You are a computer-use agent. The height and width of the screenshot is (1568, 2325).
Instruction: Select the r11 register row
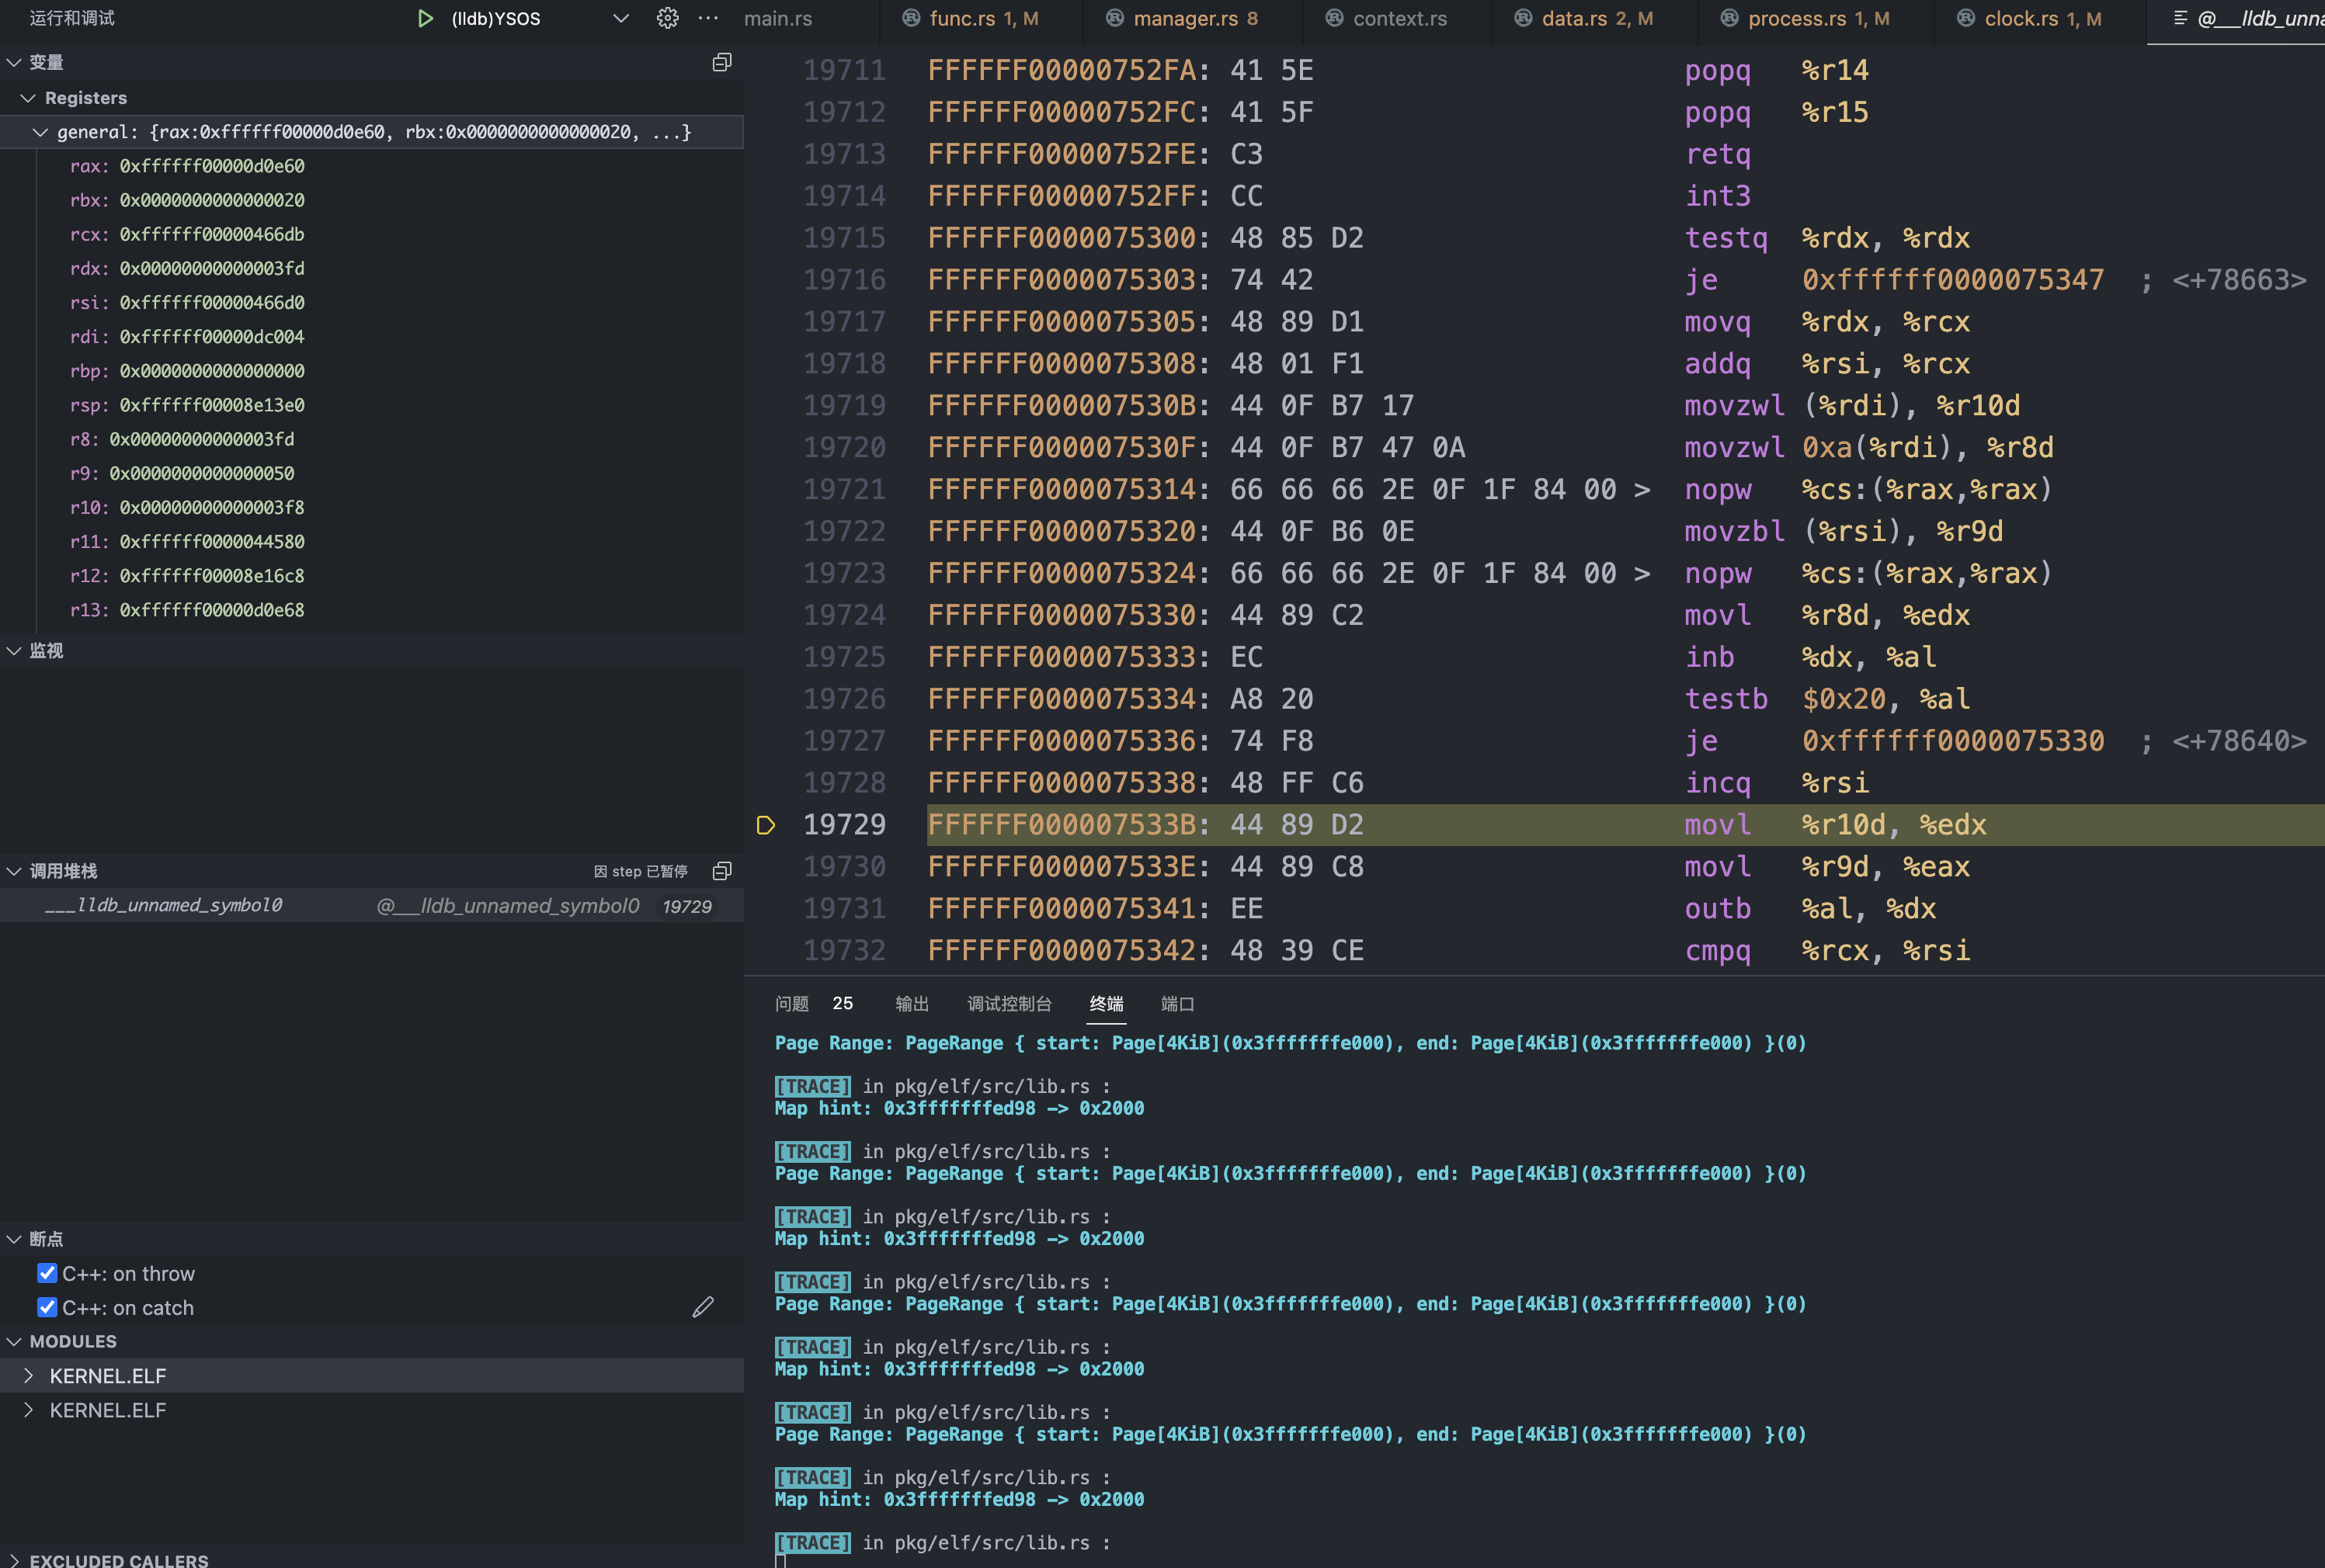pyautogui.click(x=371, y=541)
